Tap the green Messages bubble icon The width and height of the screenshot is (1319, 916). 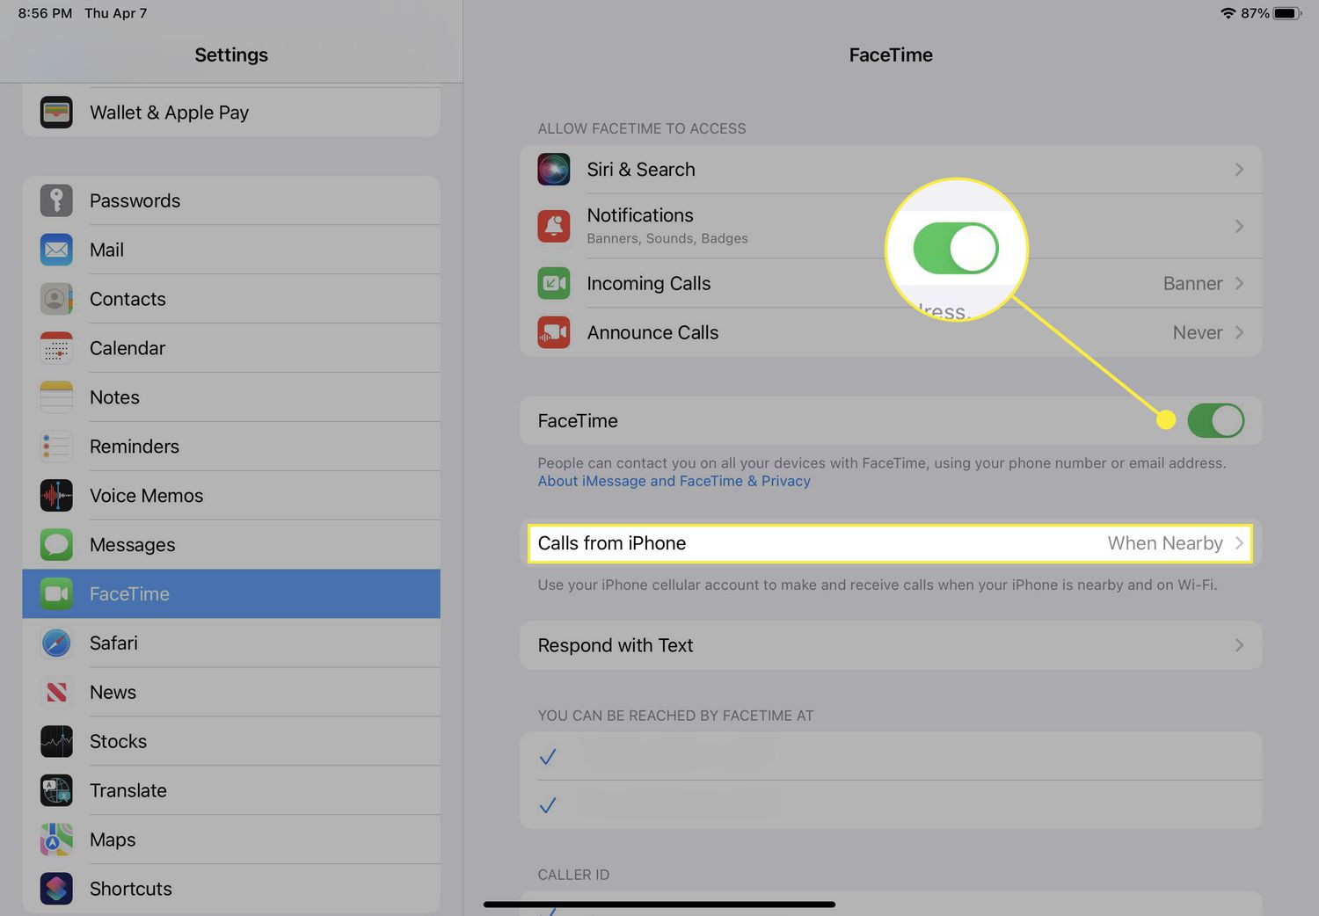56,545
